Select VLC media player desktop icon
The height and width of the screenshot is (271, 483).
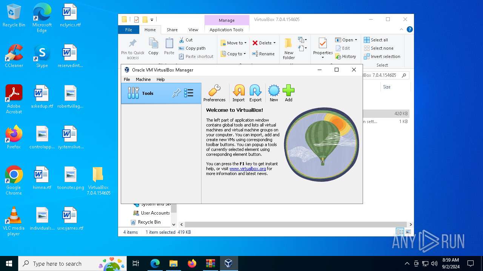pos(14,221)
